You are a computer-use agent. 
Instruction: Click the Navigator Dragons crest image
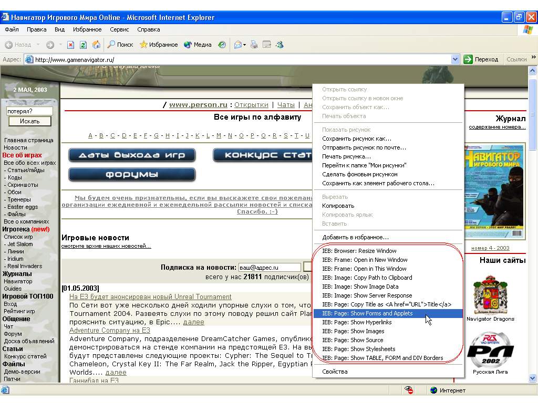coord(490,294)
